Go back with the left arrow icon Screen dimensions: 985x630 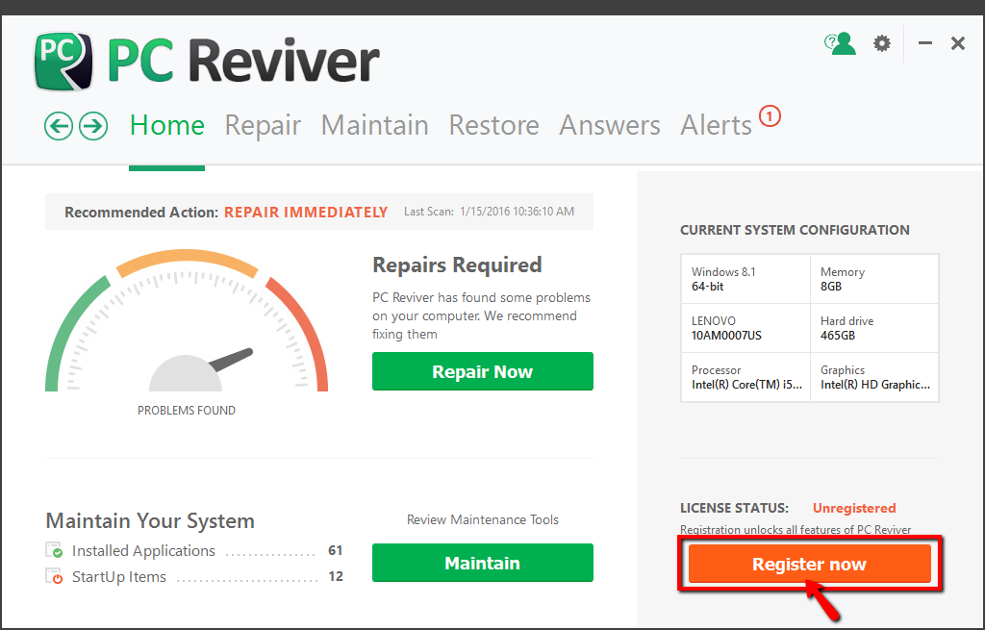[x=59, y=126]
